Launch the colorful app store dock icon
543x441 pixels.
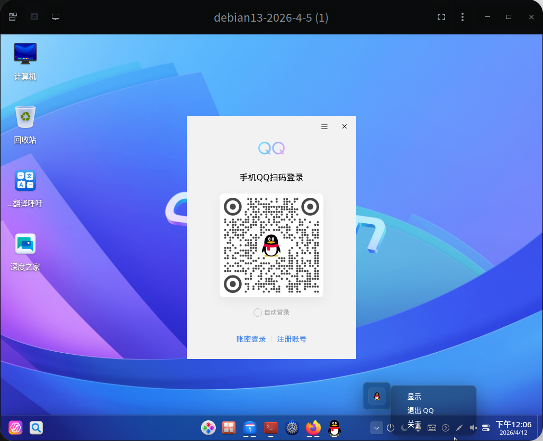pos(208,428)
